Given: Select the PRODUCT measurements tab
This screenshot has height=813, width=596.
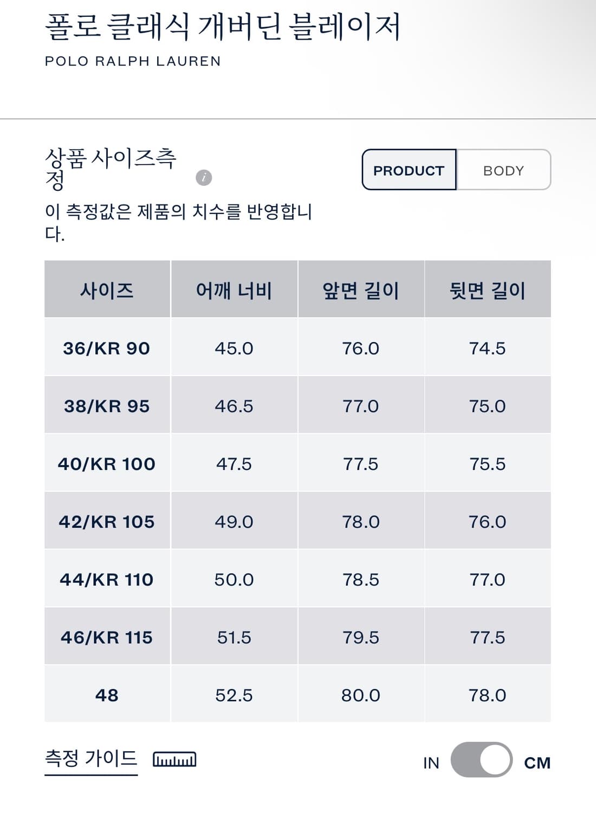Looking at the screenshot, I should pos(407,170).
